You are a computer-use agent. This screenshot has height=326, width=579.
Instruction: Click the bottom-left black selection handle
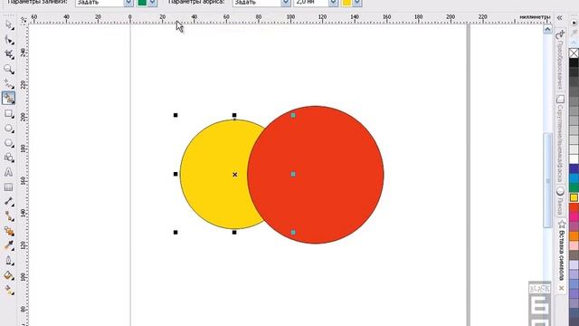point(176,233)
